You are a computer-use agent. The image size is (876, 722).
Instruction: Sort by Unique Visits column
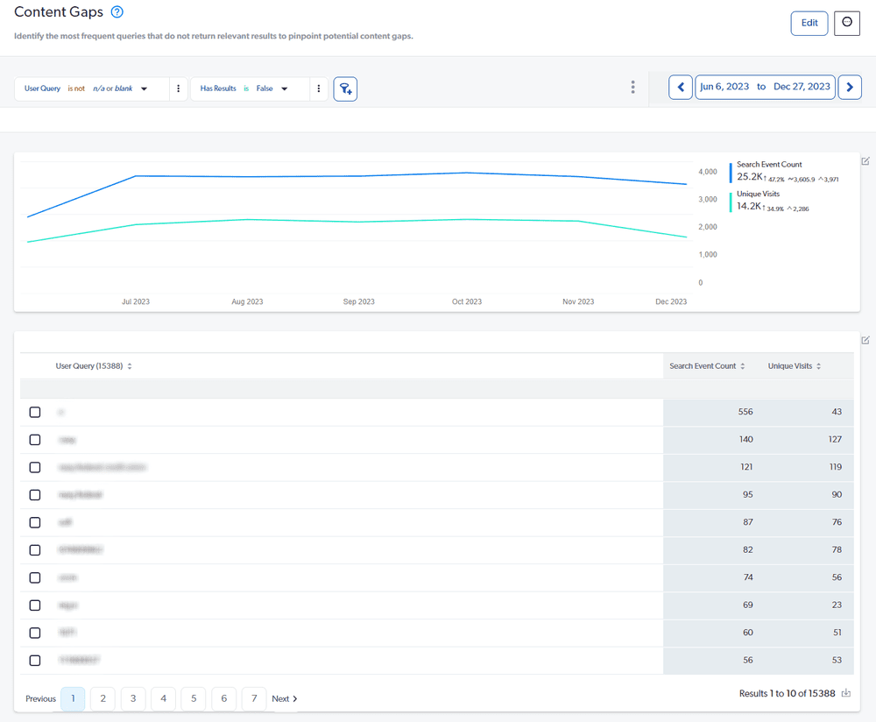click(x=818, y=366)
